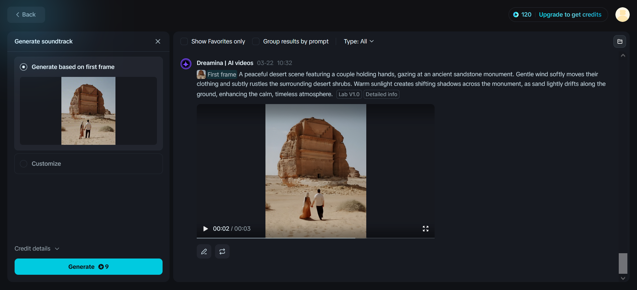Open the folder assets icon

(620, 41)
